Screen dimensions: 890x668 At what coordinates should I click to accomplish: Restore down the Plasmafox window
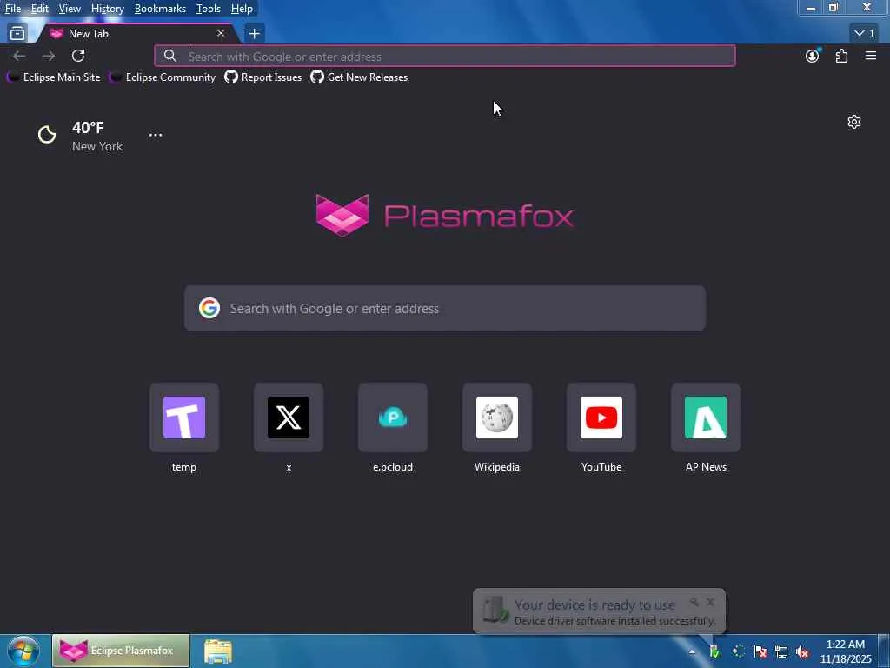coord(834,8)
